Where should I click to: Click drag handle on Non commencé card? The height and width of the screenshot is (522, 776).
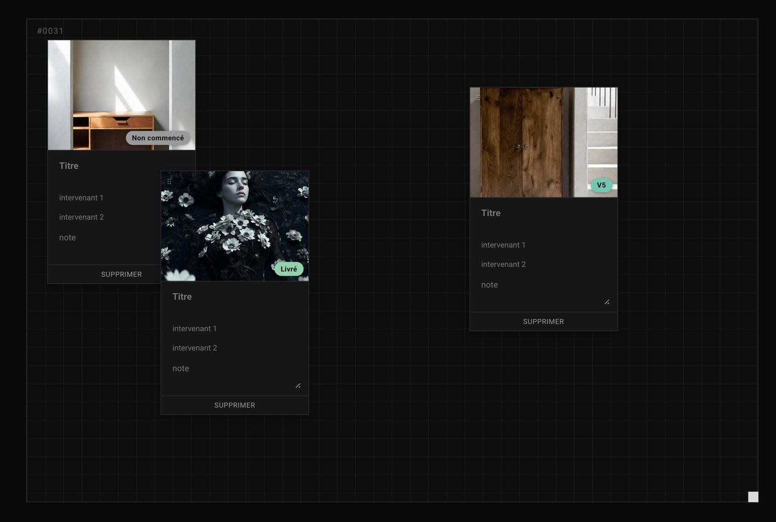tap(56, 50)
